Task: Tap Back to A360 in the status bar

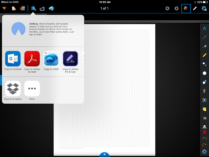Action: pyautogui.click(x=10, y=2)
